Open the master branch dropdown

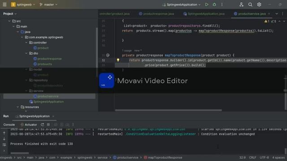coord(48,4)
